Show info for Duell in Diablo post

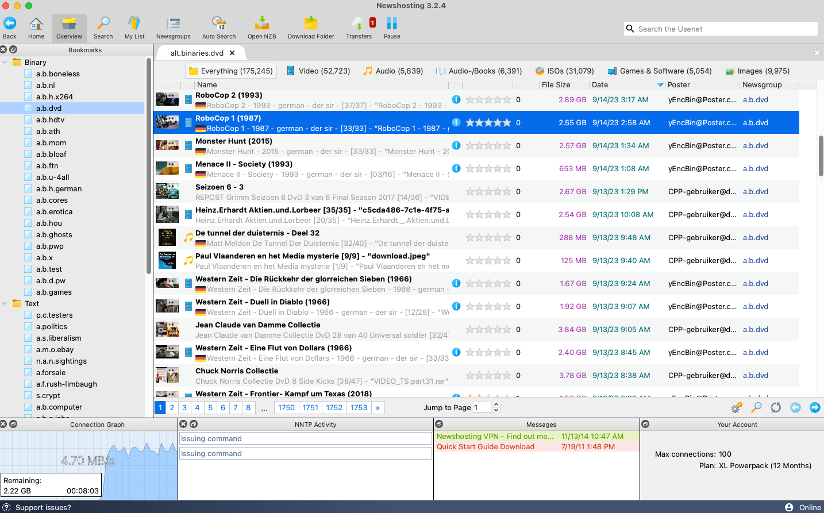(x=456, y=306)
